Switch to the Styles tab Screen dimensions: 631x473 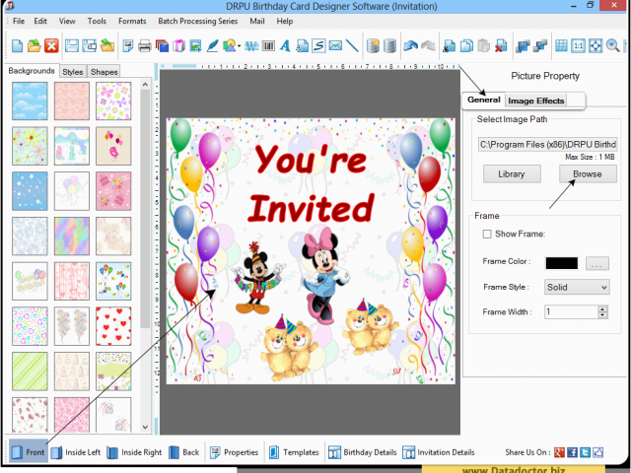73,72
